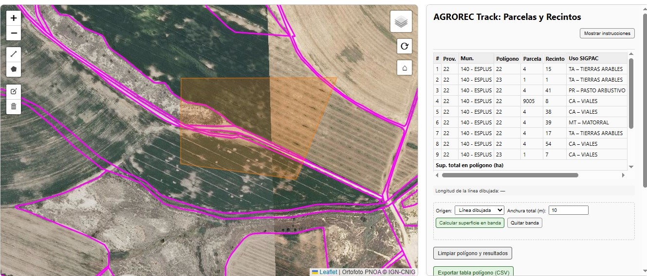Zoom in on the map
The height and width of the screenshot is (276, 647).
point(14,18)
